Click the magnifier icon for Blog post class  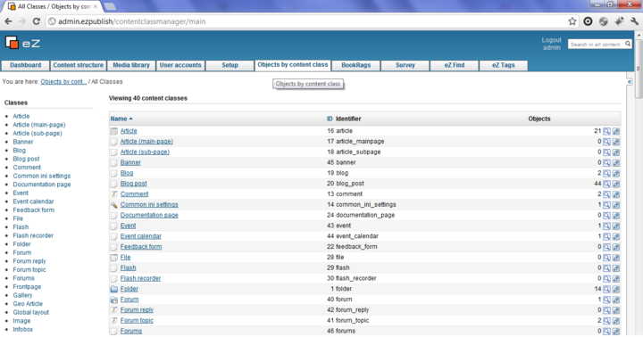(606, 184)
